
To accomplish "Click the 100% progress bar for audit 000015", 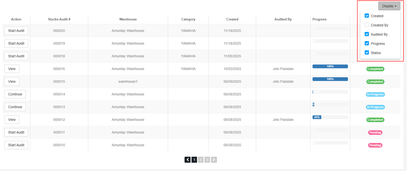I will [330, 79].
